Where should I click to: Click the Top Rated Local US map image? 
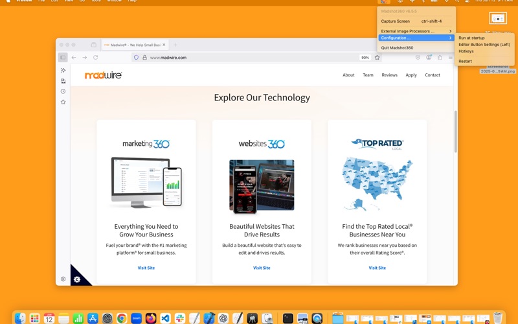[x=377, y=183]
